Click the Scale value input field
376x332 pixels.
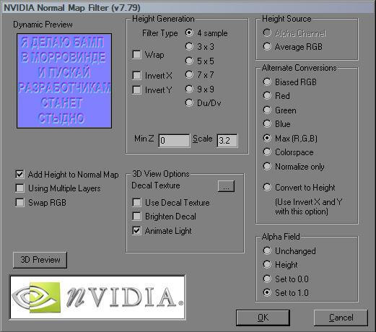click(227, 141)
